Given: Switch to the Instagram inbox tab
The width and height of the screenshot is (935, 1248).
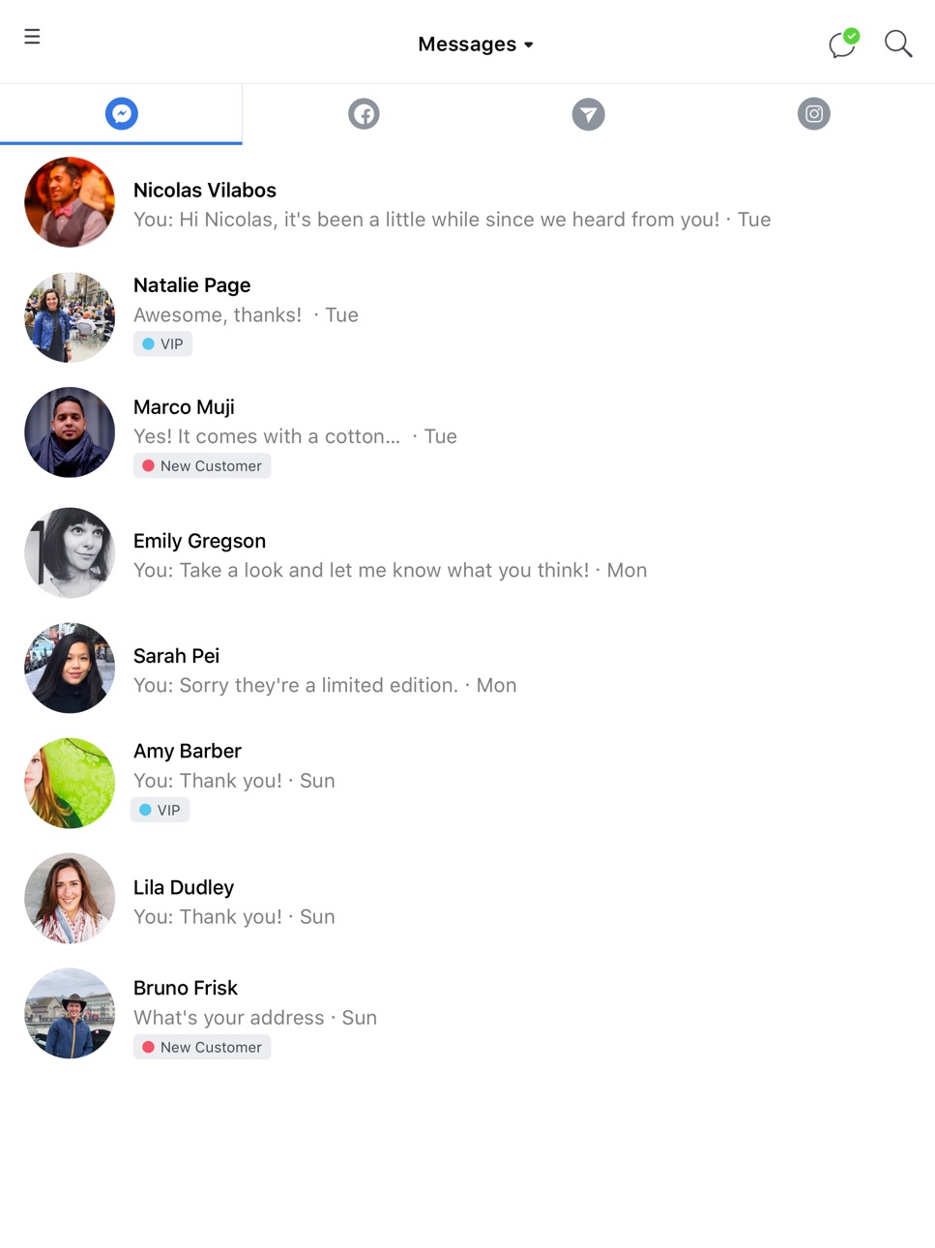Looking at the screenshot, I should (814, 114).
